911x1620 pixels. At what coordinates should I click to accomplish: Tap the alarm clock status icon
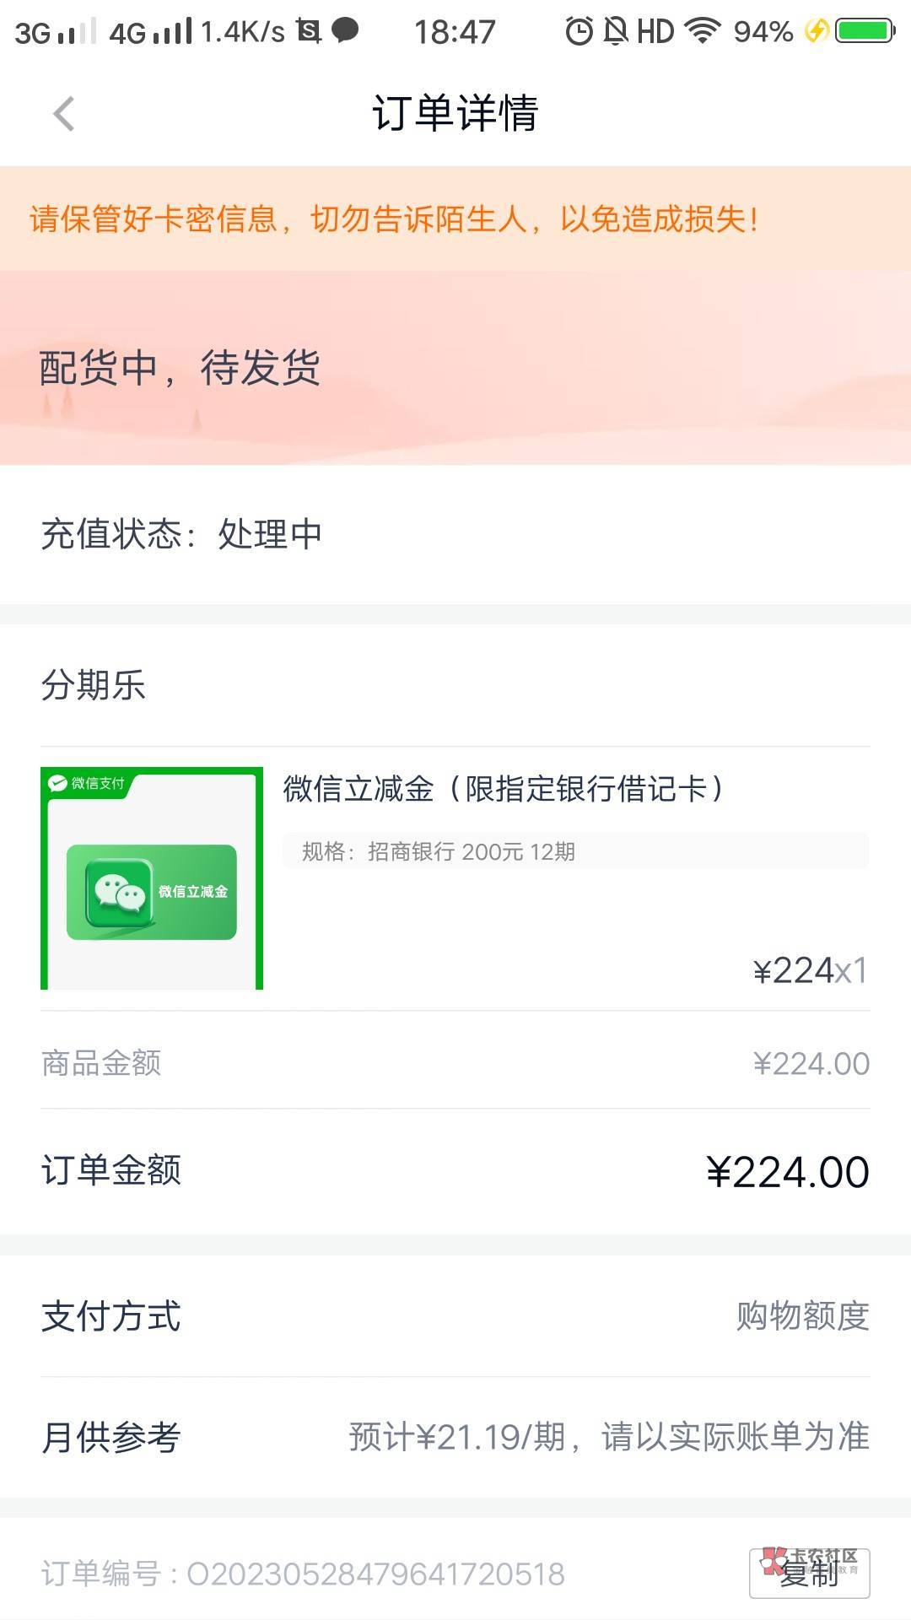tap(579, 32)
